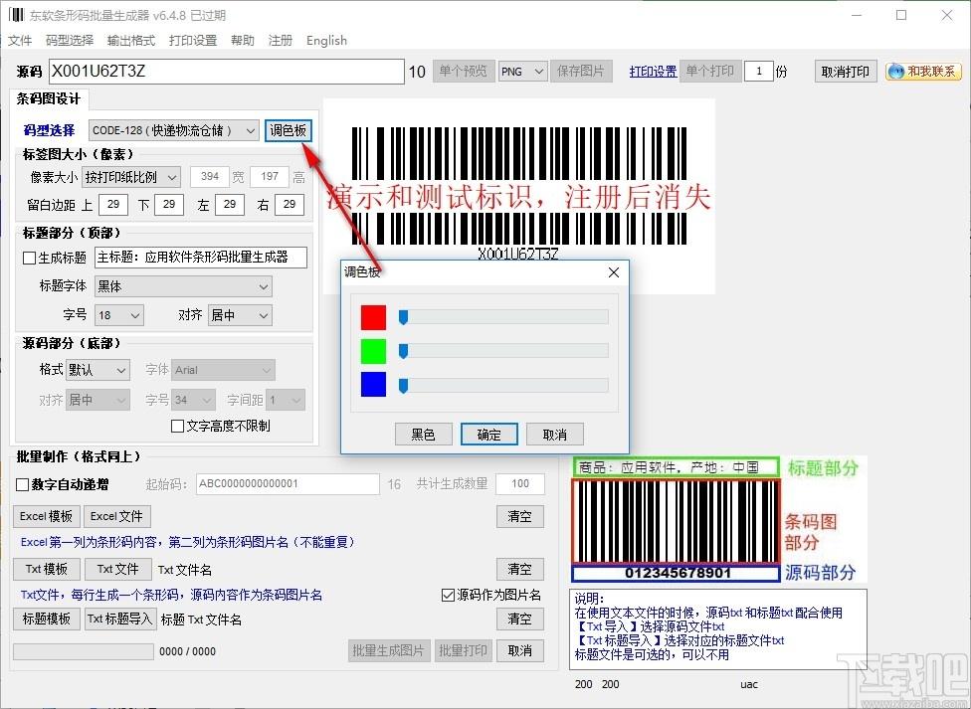The height and width of the screenshot is (709, 971).
Task: Click the red color swatch in the palette
Action: click(373, 317)
